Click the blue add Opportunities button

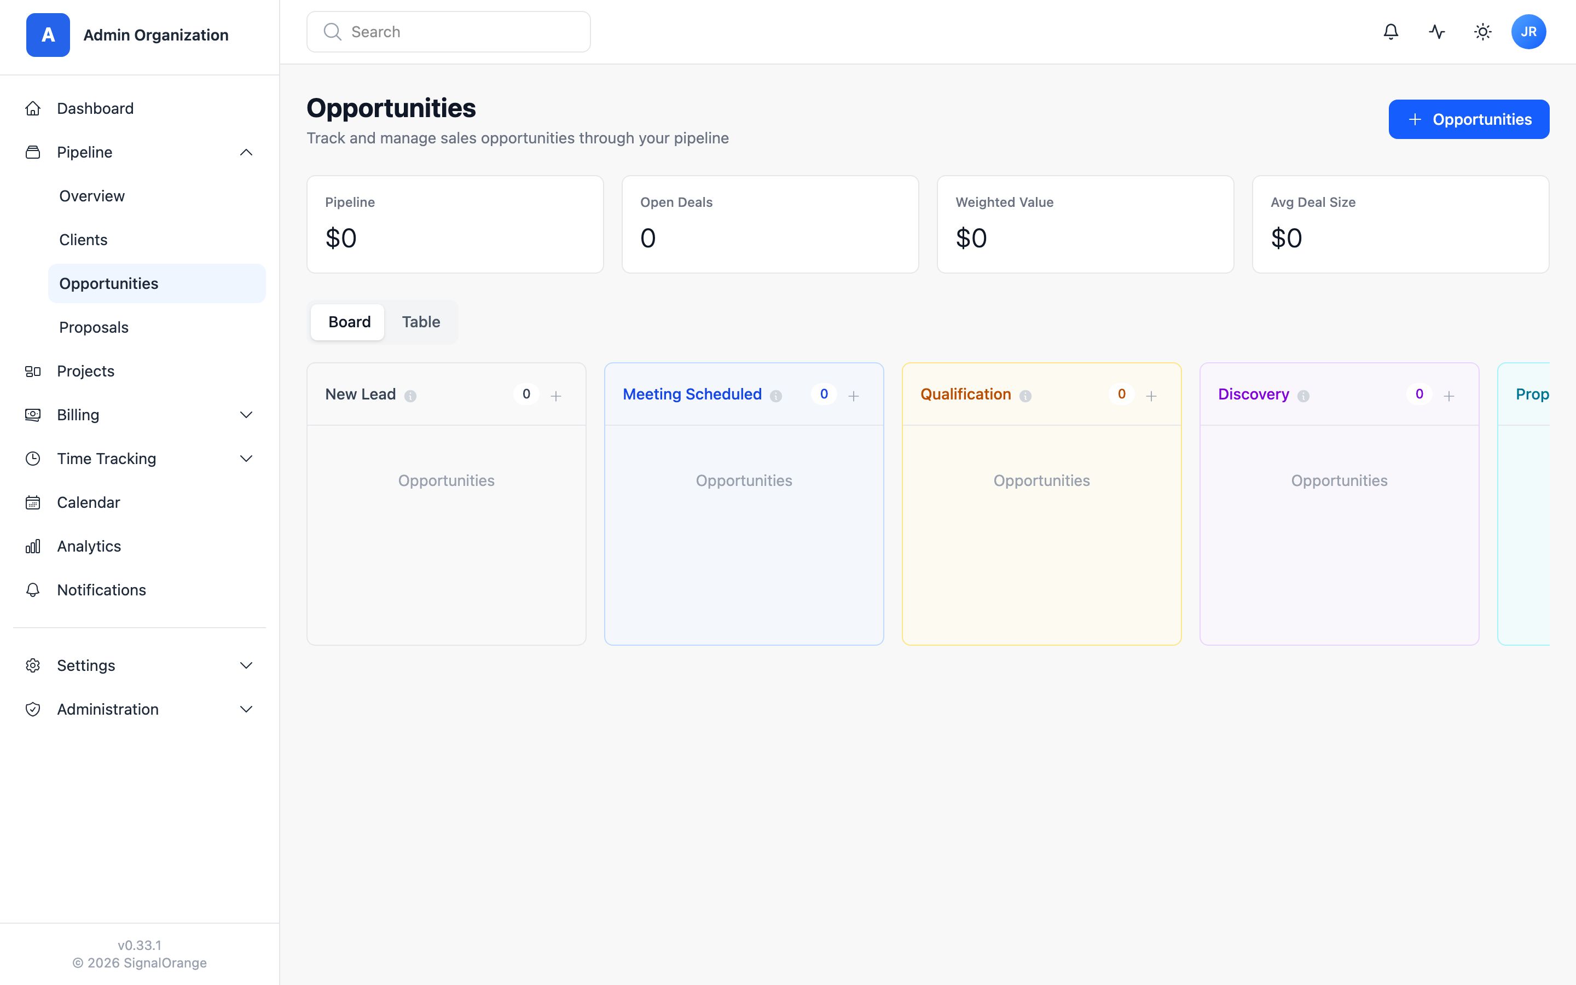click(1469, 119)
